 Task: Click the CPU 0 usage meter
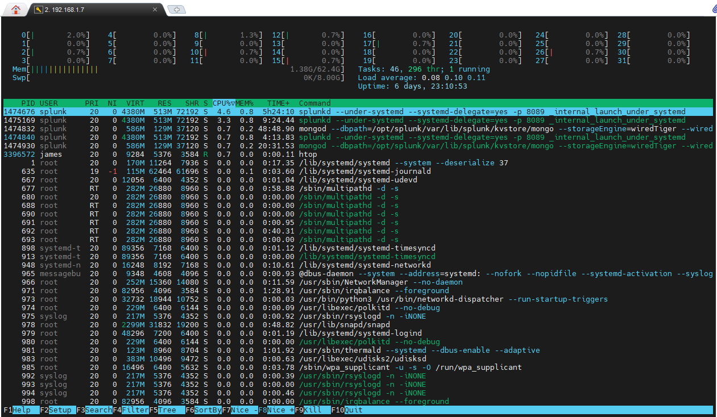[56, 35]
